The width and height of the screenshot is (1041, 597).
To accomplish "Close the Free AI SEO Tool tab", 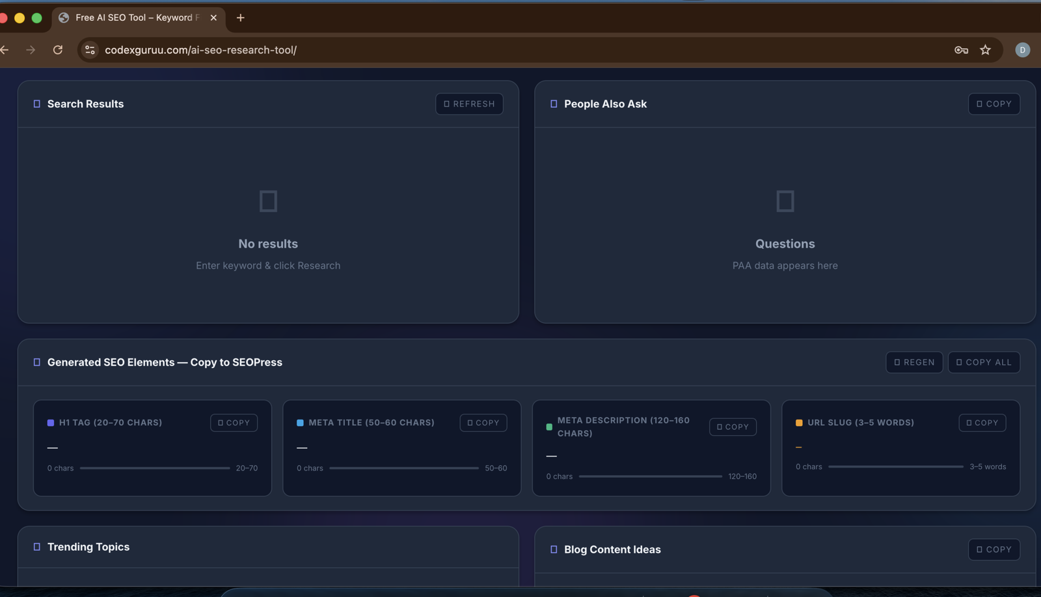I will pyautogui.click(x=213, y=18).
